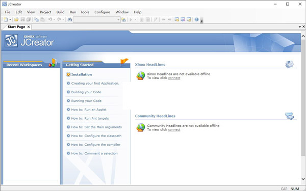Open the Redo history dropdown arrow
Viewport: 306px width, 191px height.
pyautogui.click(x=63, y=19)
